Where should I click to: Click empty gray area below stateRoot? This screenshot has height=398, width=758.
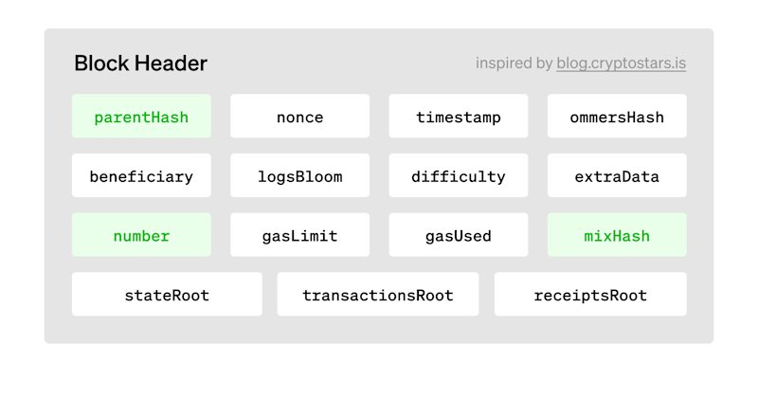click(168, 330)
